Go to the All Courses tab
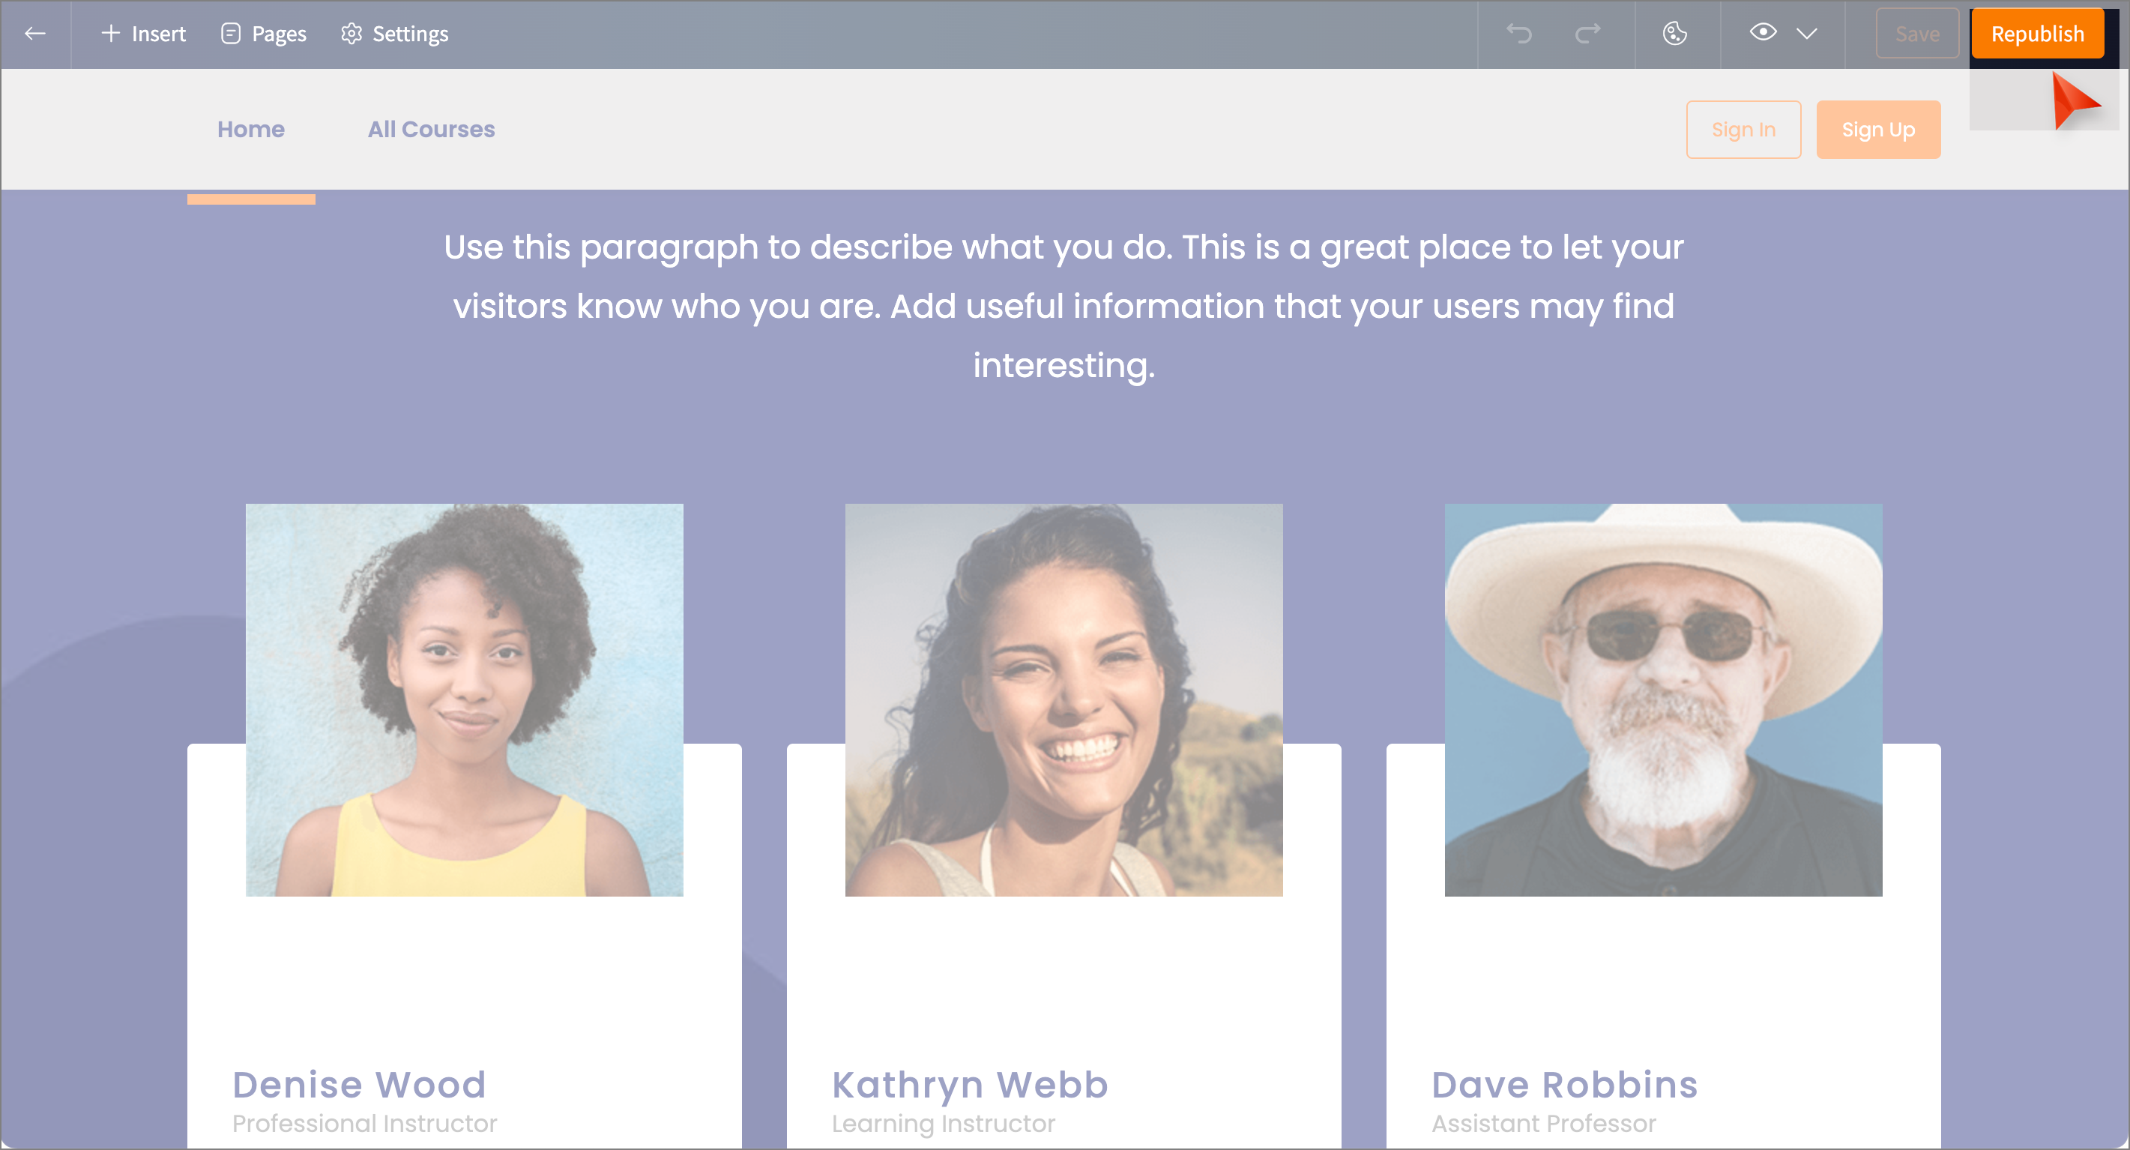Screen dimensions: 2130x1150 point(431,129)
